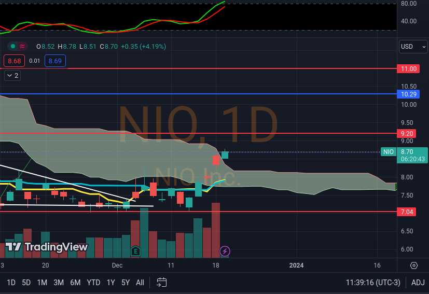This screenshot has height=294, width=429.
Task: Click the latest green candle at 8.70
Action: [225, 155]
